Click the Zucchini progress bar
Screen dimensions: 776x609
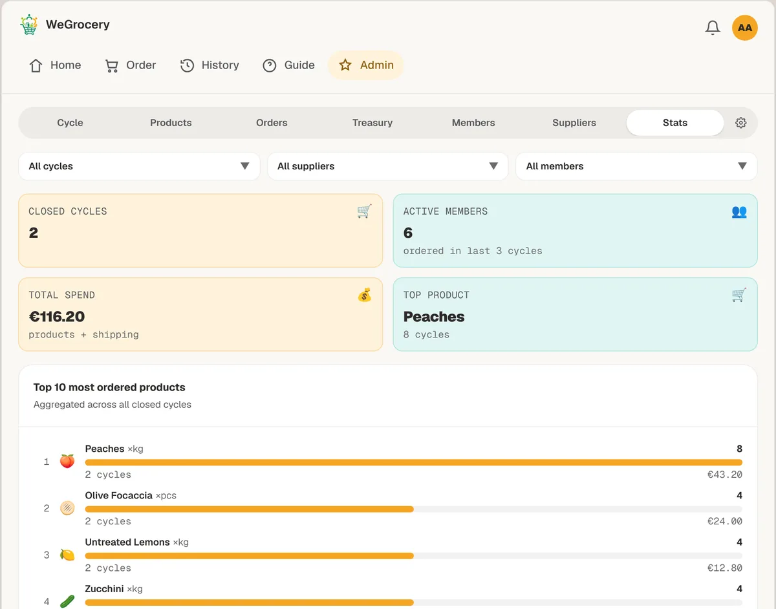[x=414, y=602]
